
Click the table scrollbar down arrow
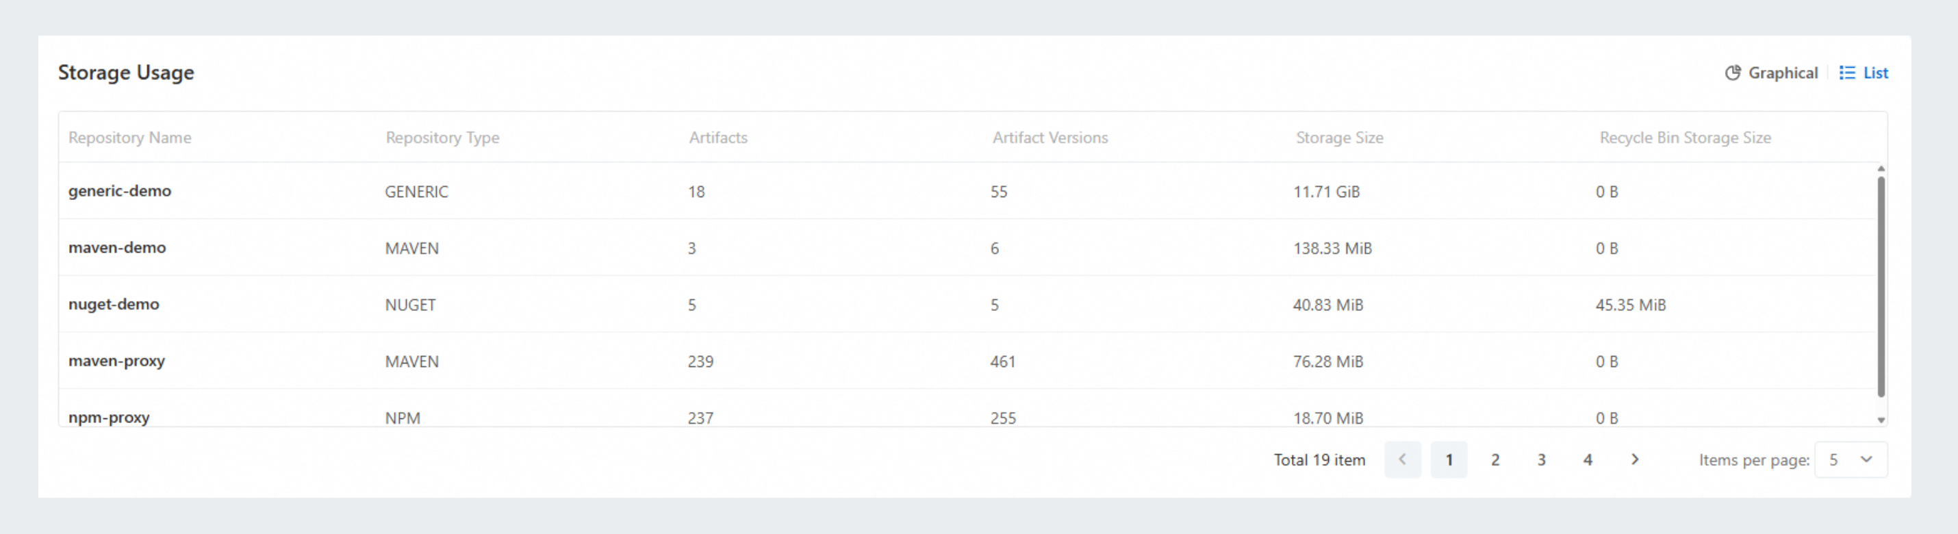point(1881,420)
